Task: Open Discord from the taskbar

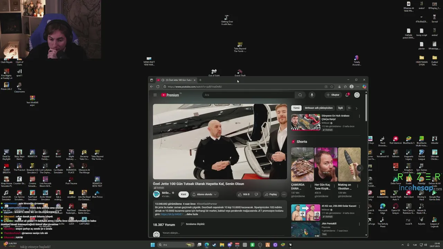Action: [229, 245]
